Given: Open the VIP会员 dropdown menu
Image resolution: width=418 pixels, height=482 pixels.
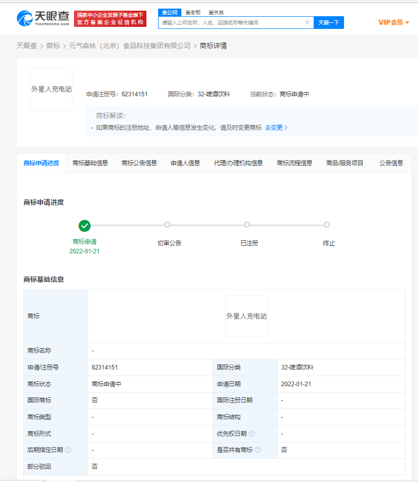Looking at the screenshot, I should point(394,22).
